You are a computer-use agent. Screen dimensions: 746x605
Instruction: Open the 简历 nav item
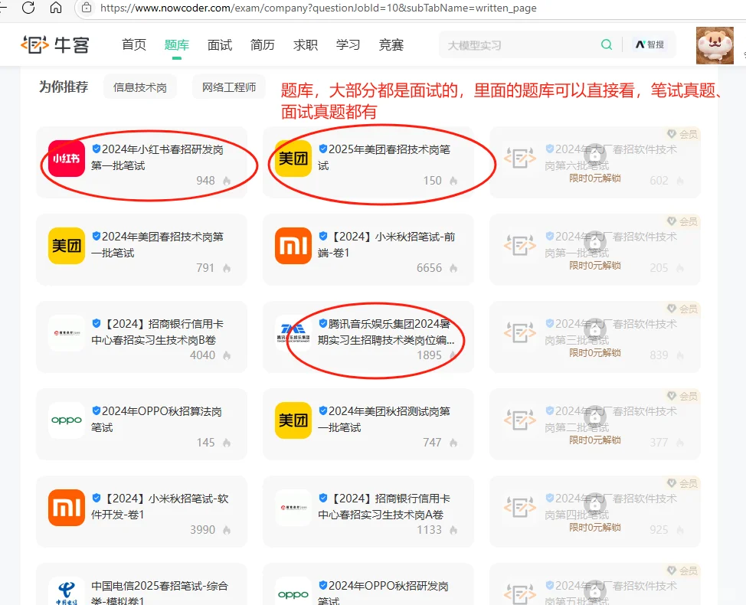click(x=263, y=44)
